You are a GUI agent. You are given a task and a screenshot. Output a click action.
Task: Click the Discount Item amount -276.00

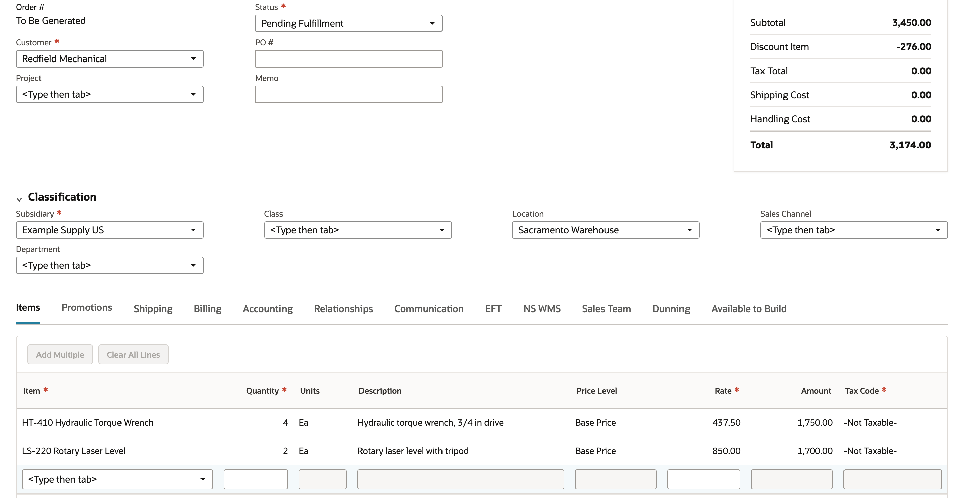913,47
